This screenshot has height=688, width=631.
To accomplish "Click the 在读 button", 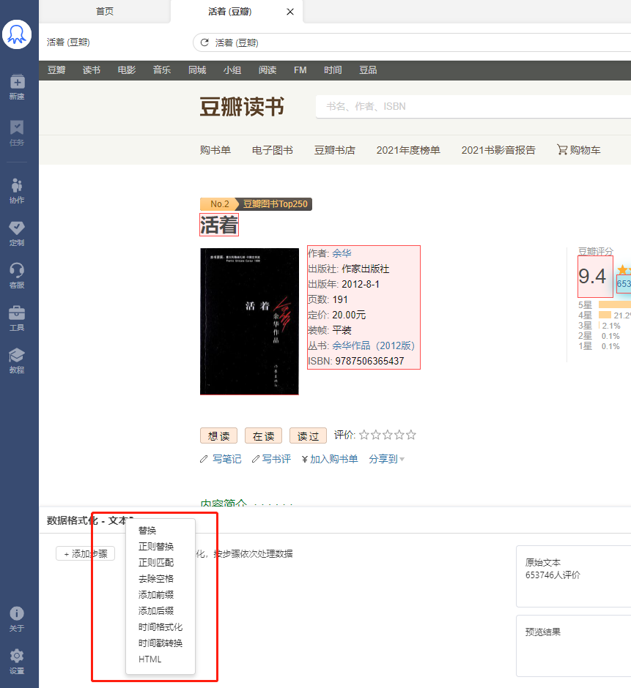I will pyautogui.click(x=264, y=435).
